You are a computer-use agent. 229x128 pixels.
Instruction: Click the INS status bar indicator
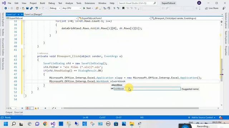[142, 117]
